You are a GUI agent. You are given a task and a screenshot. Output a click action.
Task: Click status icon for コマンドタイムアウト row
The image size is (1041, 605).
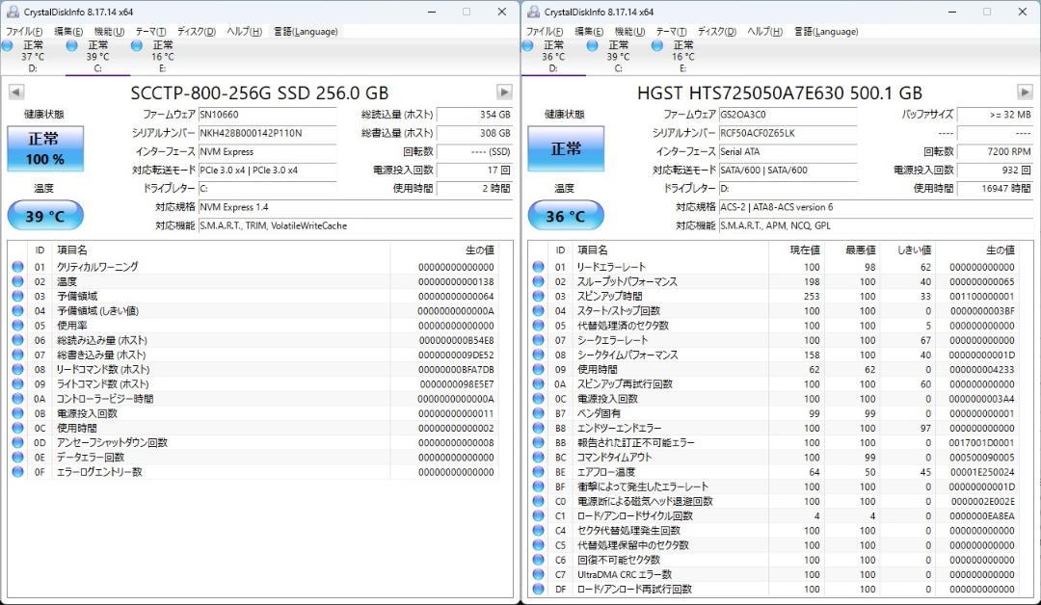(539, 457)
